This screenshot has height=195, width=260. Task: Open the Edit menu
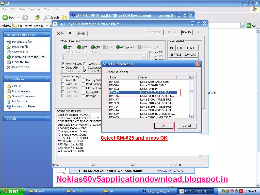point(13,9)
